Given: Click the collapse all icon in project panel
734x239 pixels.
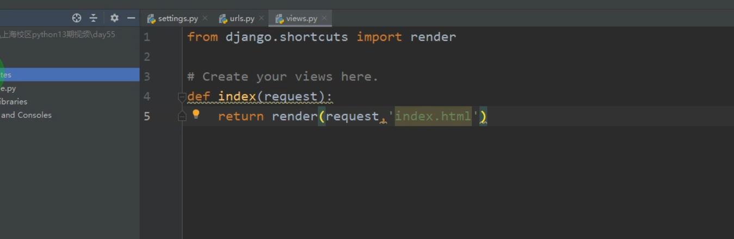Looking at the screenshot, I should tap(94, 18).
